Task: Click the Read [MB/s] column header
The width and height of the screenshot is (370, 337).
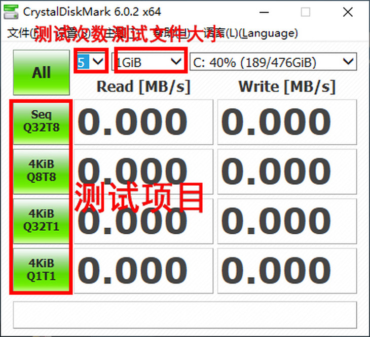Action: pos(143,87)
